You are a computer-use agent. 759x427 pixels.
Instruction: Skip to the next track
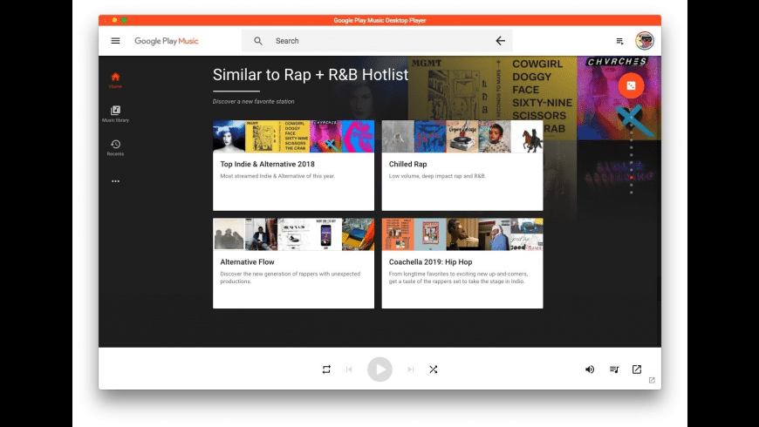[411, 369]
